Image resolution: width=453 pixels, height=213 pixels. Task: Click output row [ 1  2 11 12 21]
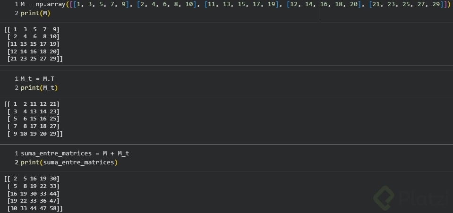click(x=32, y=104)
